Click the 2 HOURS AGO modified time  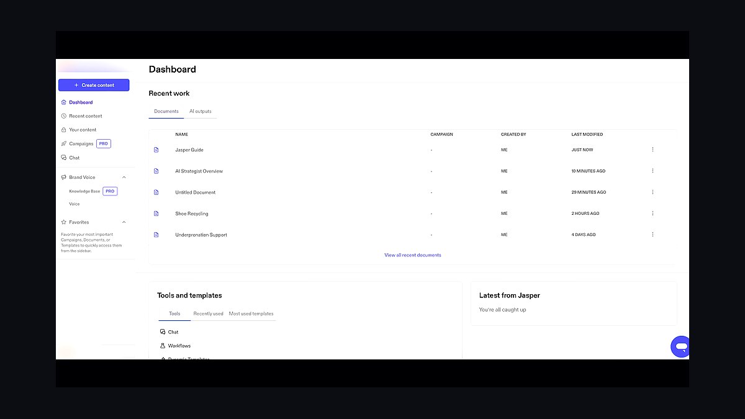tap(585, 214)
